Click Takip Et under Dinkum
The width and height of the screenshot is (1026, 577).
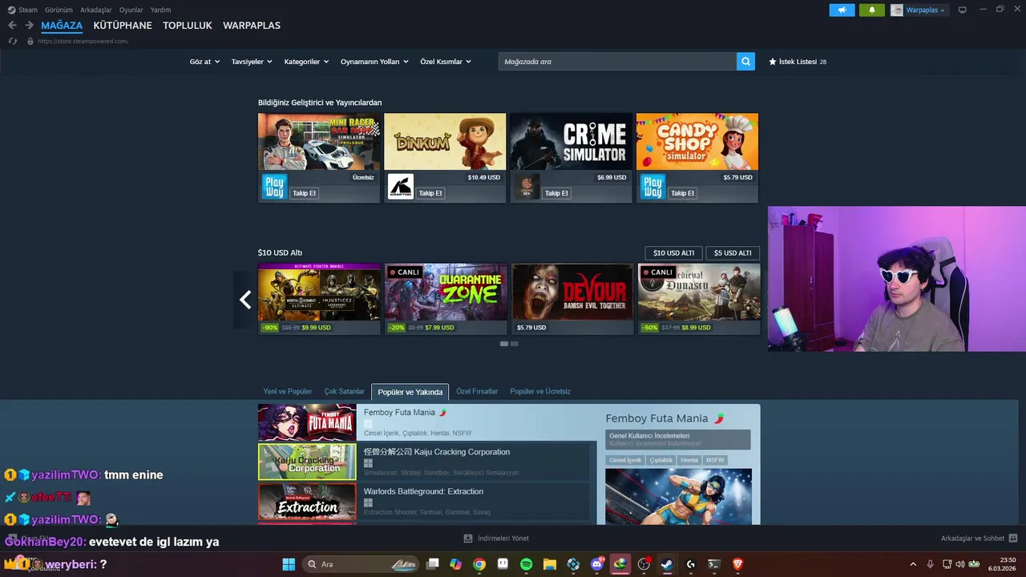(x=430, y=193)
